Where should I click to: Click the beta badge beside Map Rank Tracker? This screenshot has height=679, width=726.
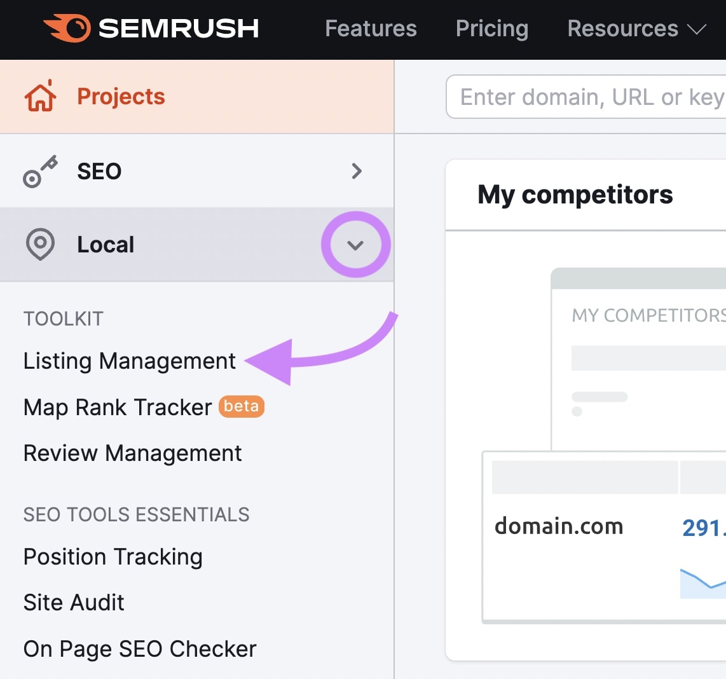tap(242, 406)
